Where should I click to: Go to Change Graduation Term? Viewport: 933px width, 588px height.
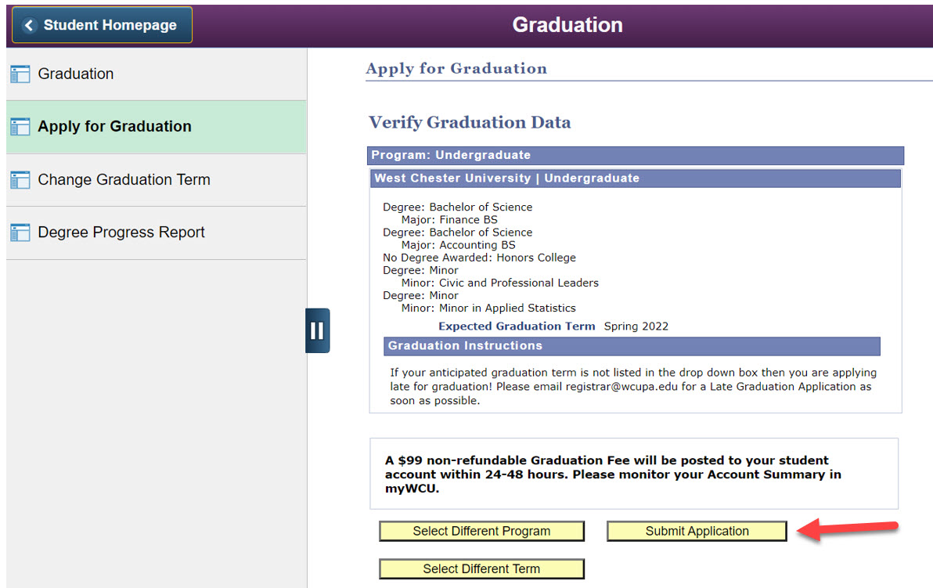click(124, 180)
